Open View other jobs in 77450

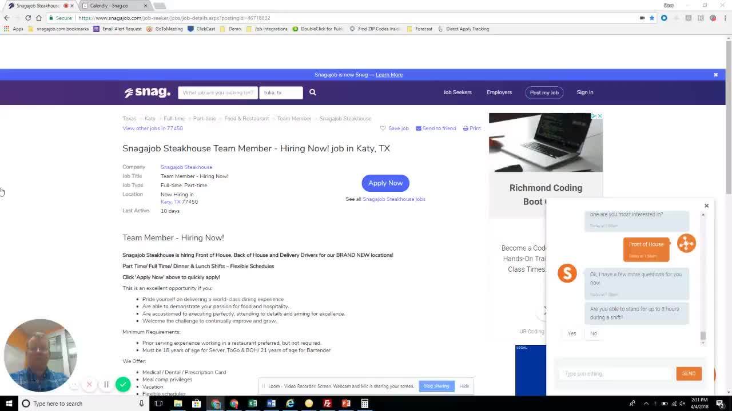click(x=153, y=128)
